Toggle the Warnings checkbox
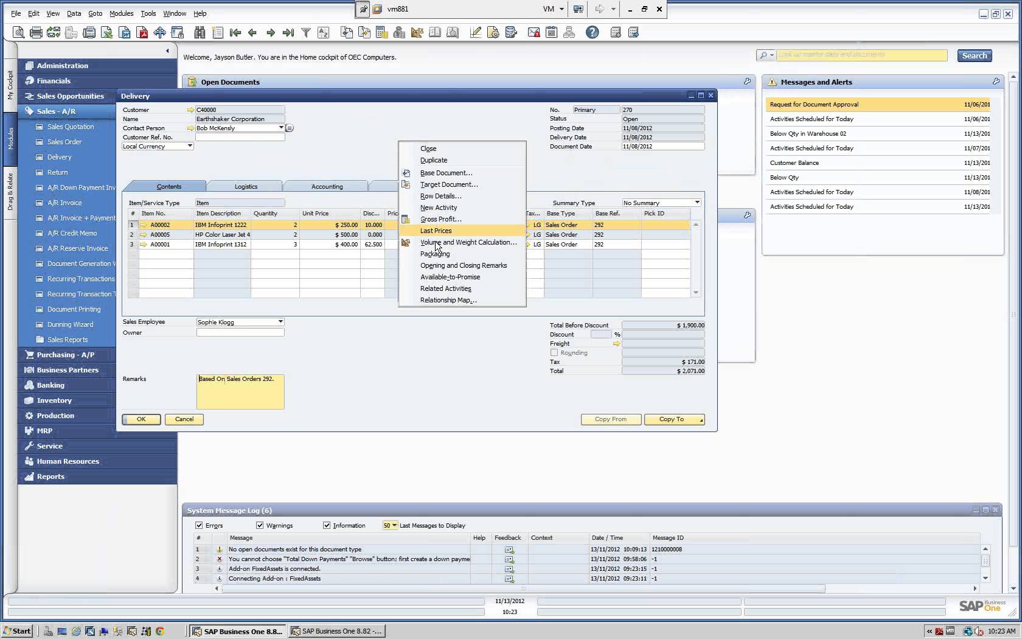The height and width of the screenshot is (639, 1022). click(x=260, y=525)
